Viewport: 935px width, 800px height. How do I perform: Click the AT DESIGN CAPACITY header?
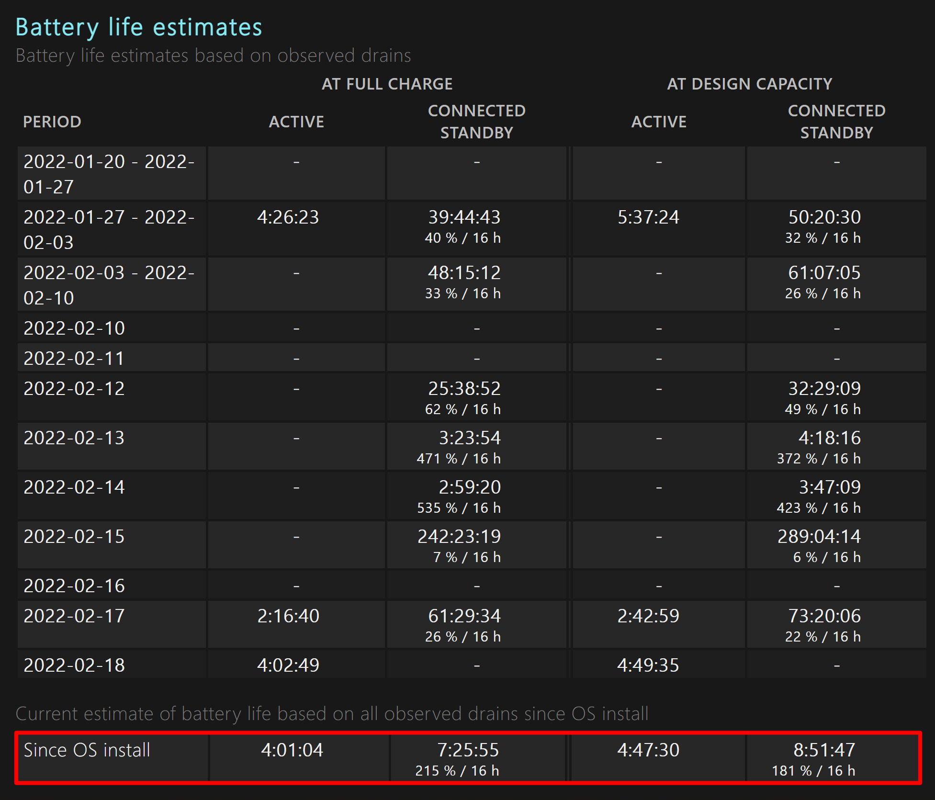pos(749,84)
